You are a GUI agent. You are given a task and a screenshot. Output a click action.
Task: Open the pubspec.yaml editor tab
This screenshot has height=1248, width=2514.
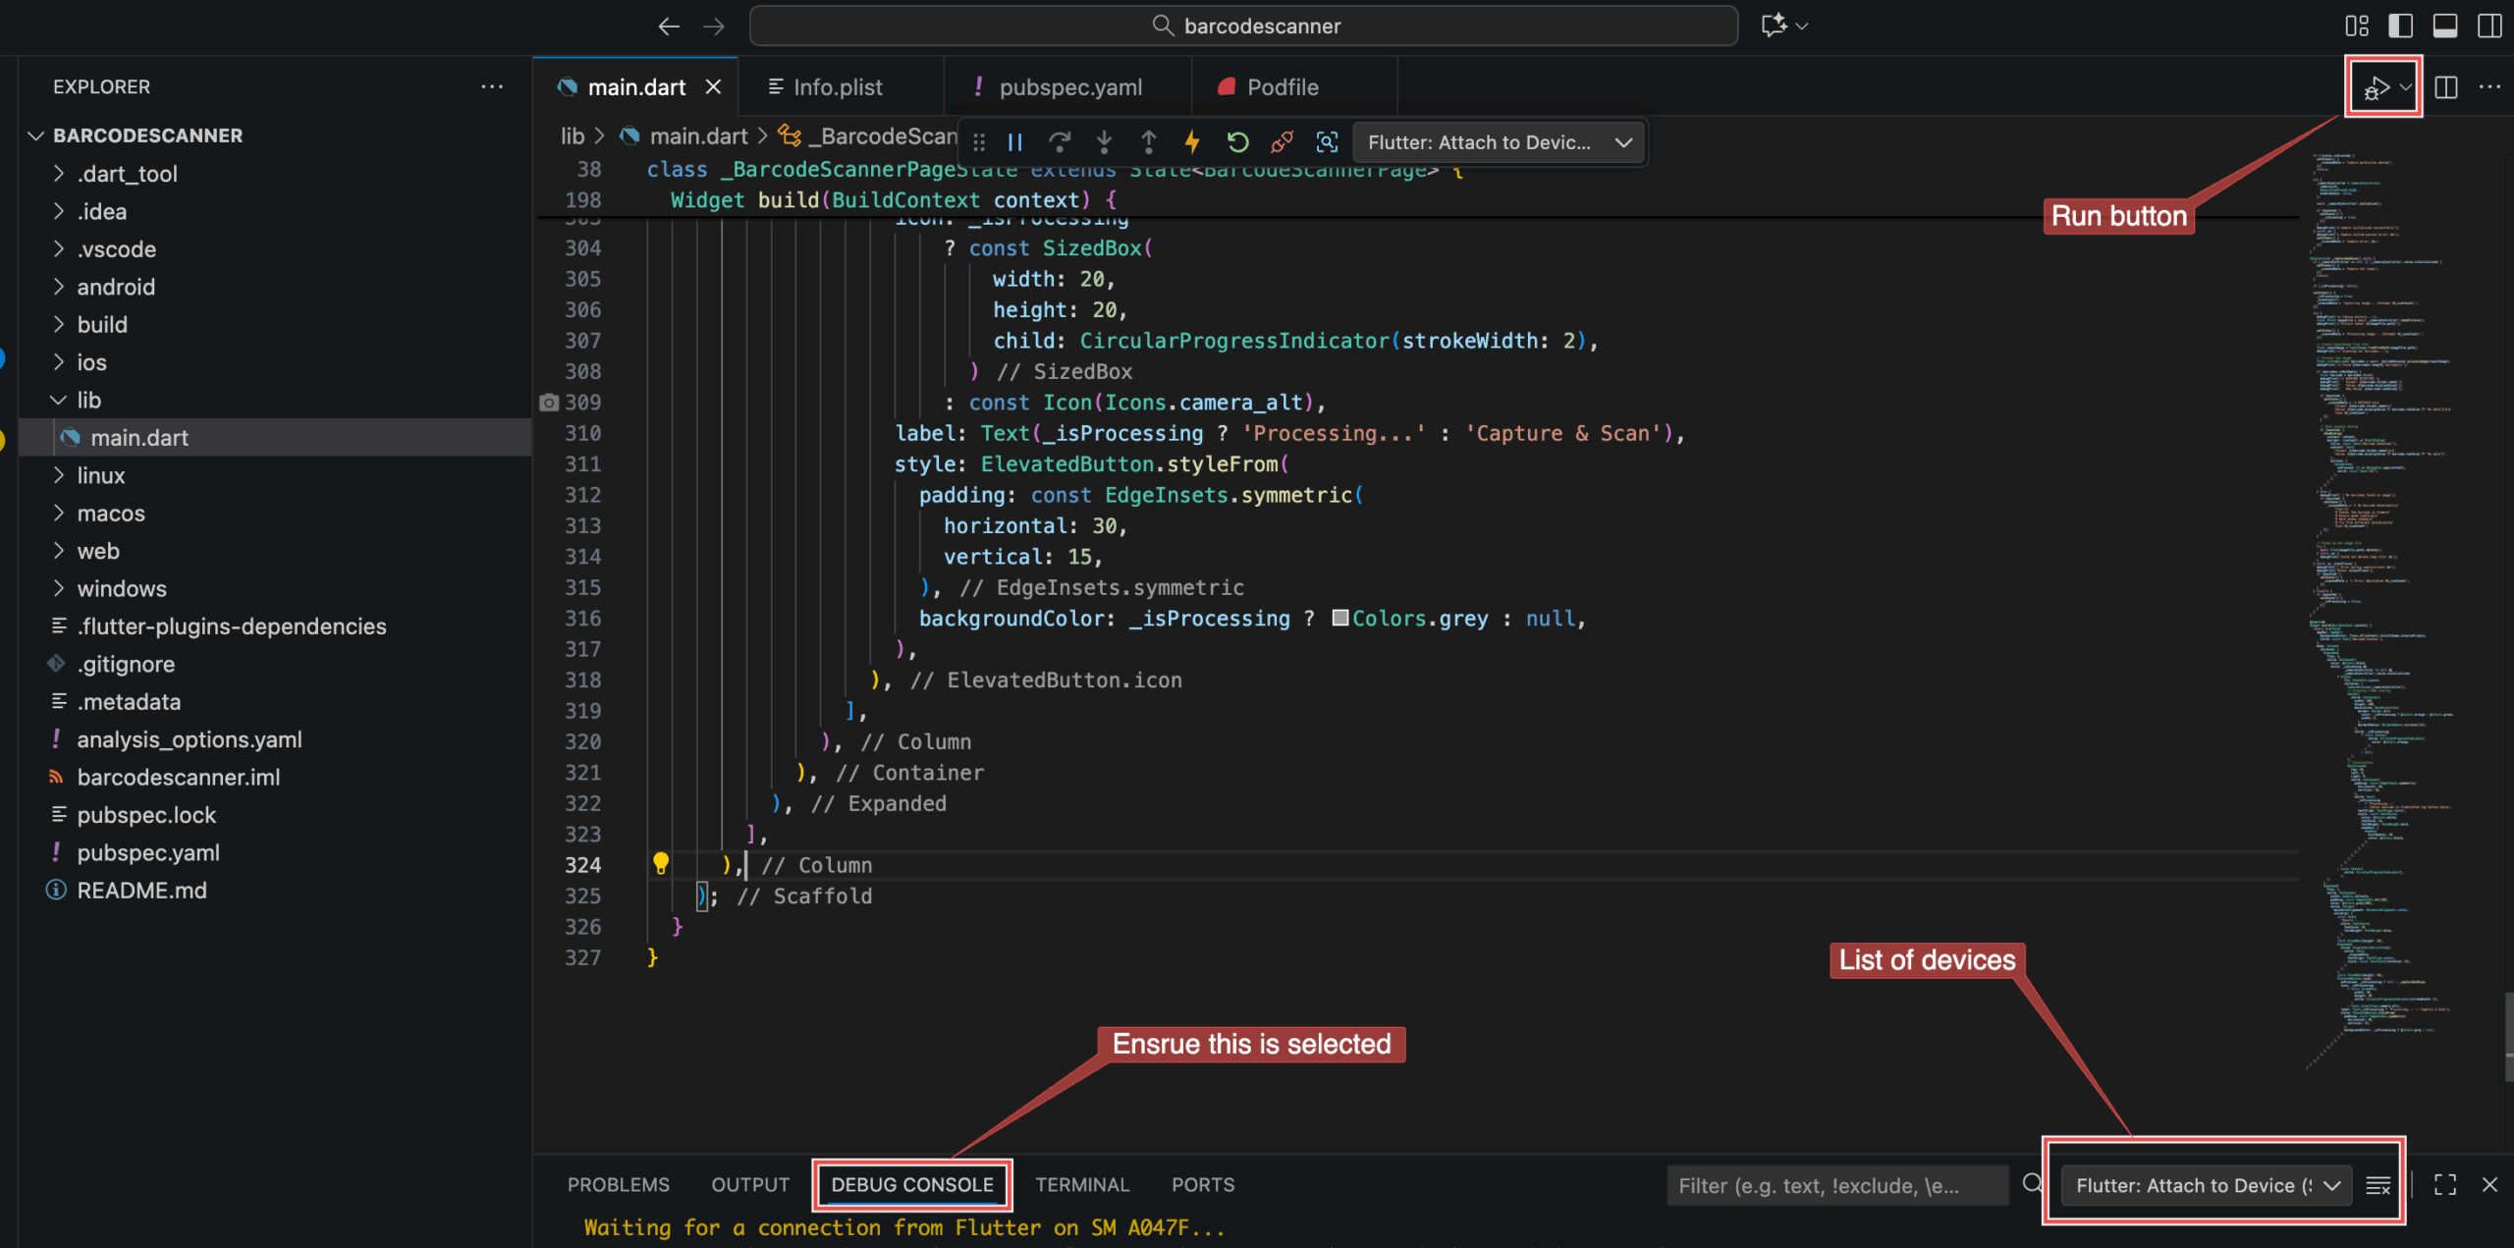tap(1070, 86)
